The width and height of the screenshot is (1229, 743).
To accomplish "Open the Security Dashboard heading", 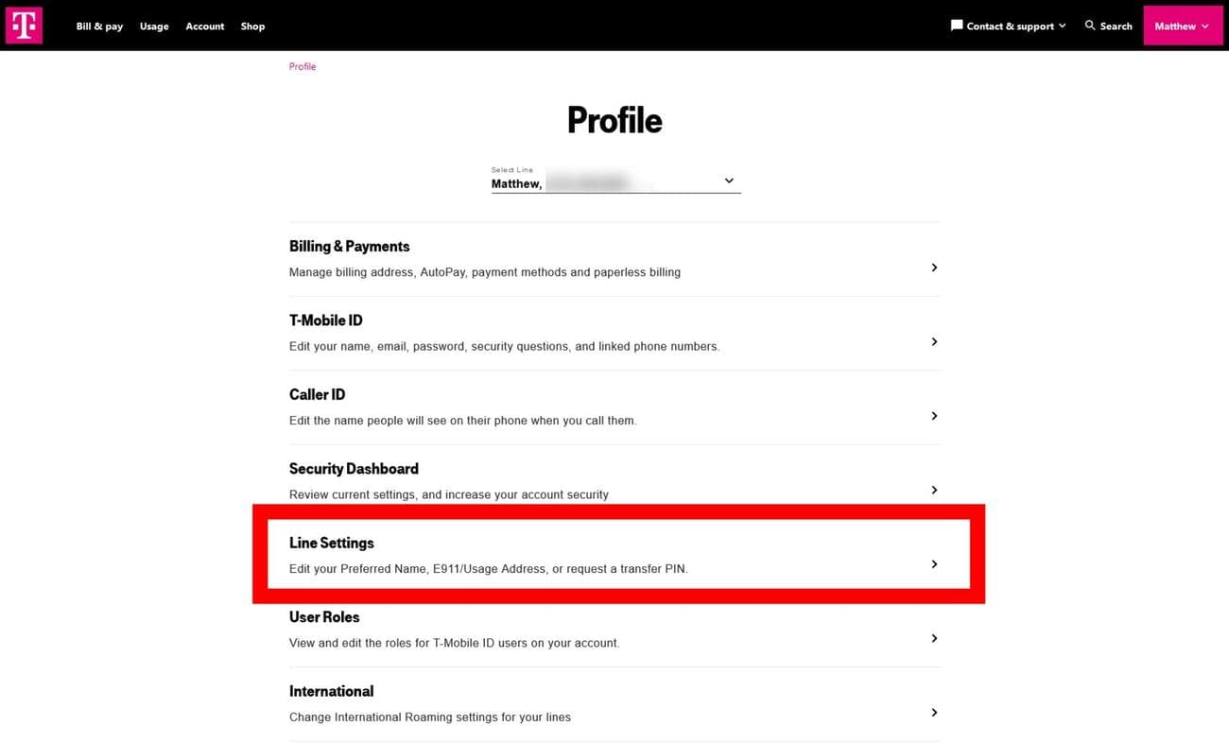I will (354, 469).
